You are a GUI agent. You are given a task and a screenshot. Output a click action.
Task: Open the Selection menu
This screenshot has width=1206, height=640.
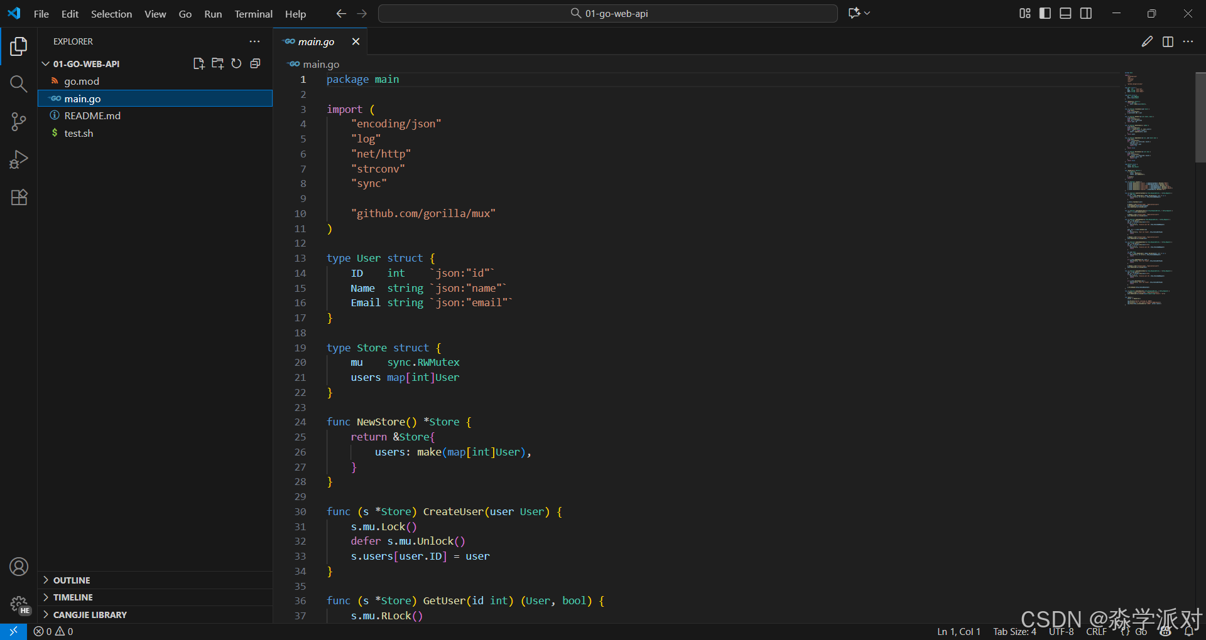coord(111,14)
